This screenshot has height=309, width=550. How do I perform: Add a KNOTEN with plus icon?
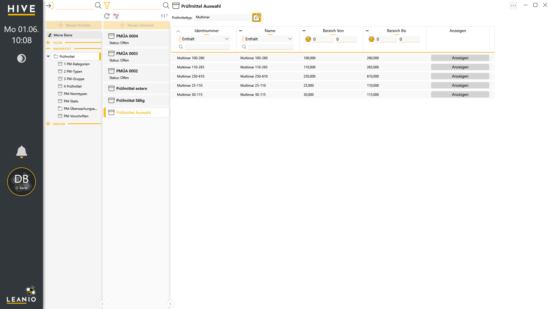[48, 124]
